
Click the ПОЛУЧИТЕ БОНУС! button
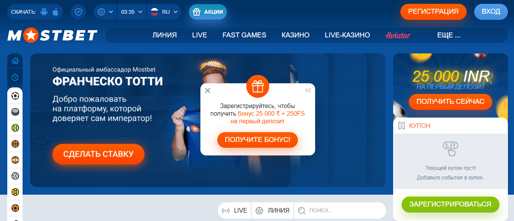257,140
